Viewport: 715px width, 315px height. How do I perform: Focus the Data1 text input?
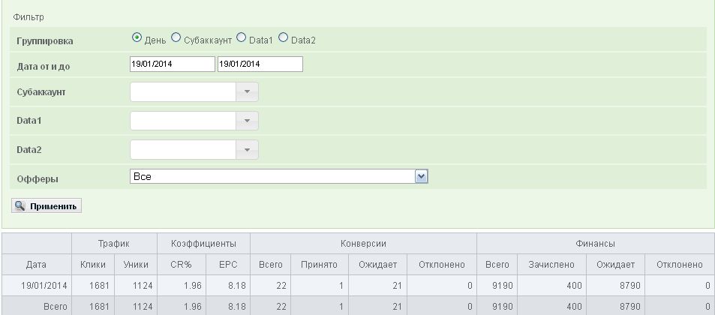point(183,121)
